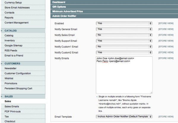Click the hint triangle below Notify Emails
Image resolution: width=178 pixels, height=123 pixels.
coord(97,97)
